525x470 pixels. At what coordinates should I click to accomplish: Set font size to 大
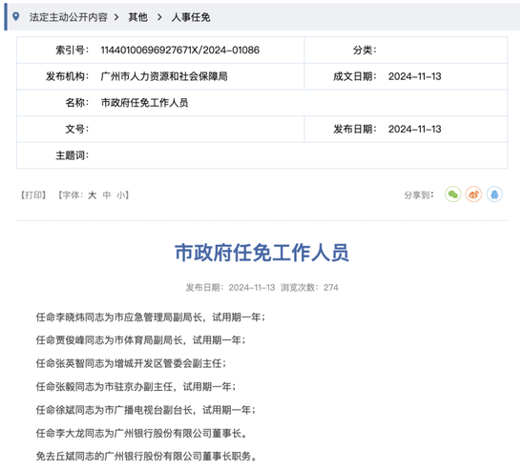(92, 195)
